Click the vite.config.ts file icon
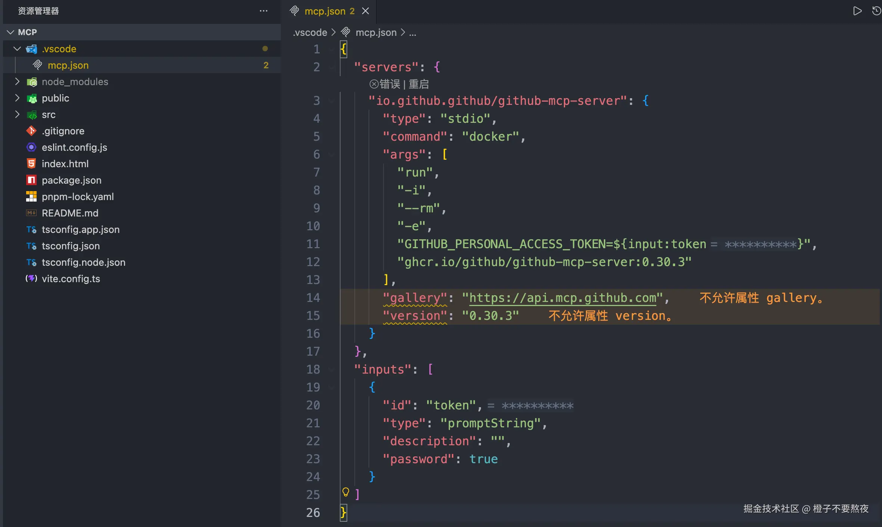The height and width of the screenshot is (527, 882). 31,279
